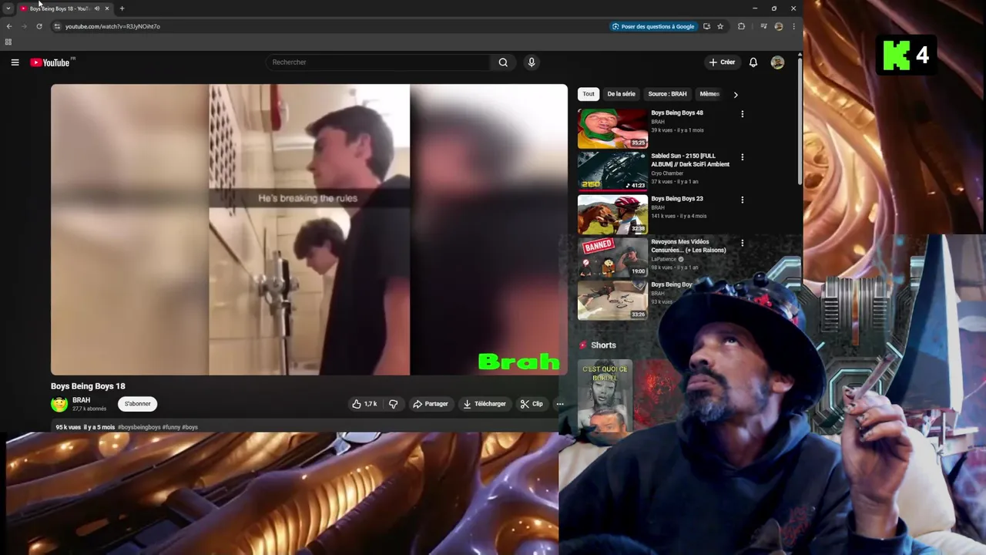986x555 pixels.
Task: Open the new tab plus button
Action: coord(122,8)
